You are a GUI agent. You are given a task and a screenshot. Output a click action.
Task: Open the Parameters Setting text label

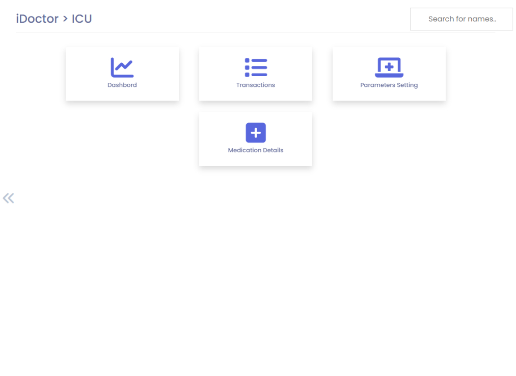click(x=389, y=85)
